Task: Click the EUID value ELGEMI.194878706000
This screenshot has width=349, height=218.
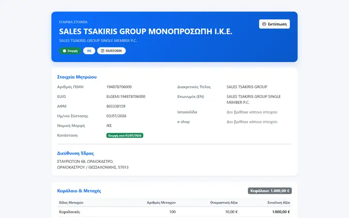Action: click(x=126, y=96)
